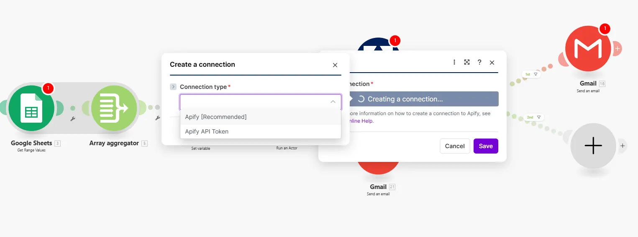Click module number 16 badge by Gmail

(602, 83)
